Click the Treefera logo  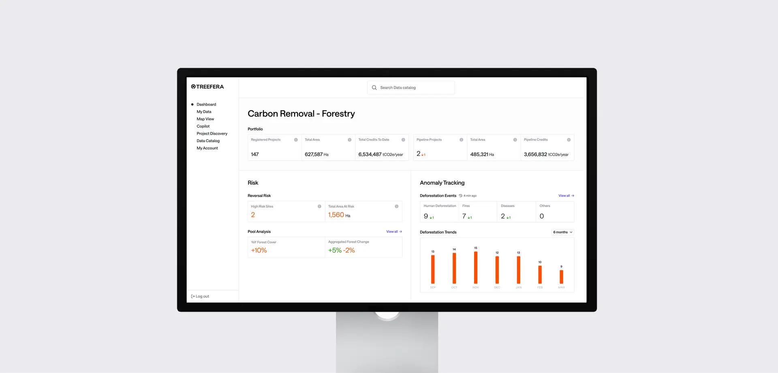207,87
